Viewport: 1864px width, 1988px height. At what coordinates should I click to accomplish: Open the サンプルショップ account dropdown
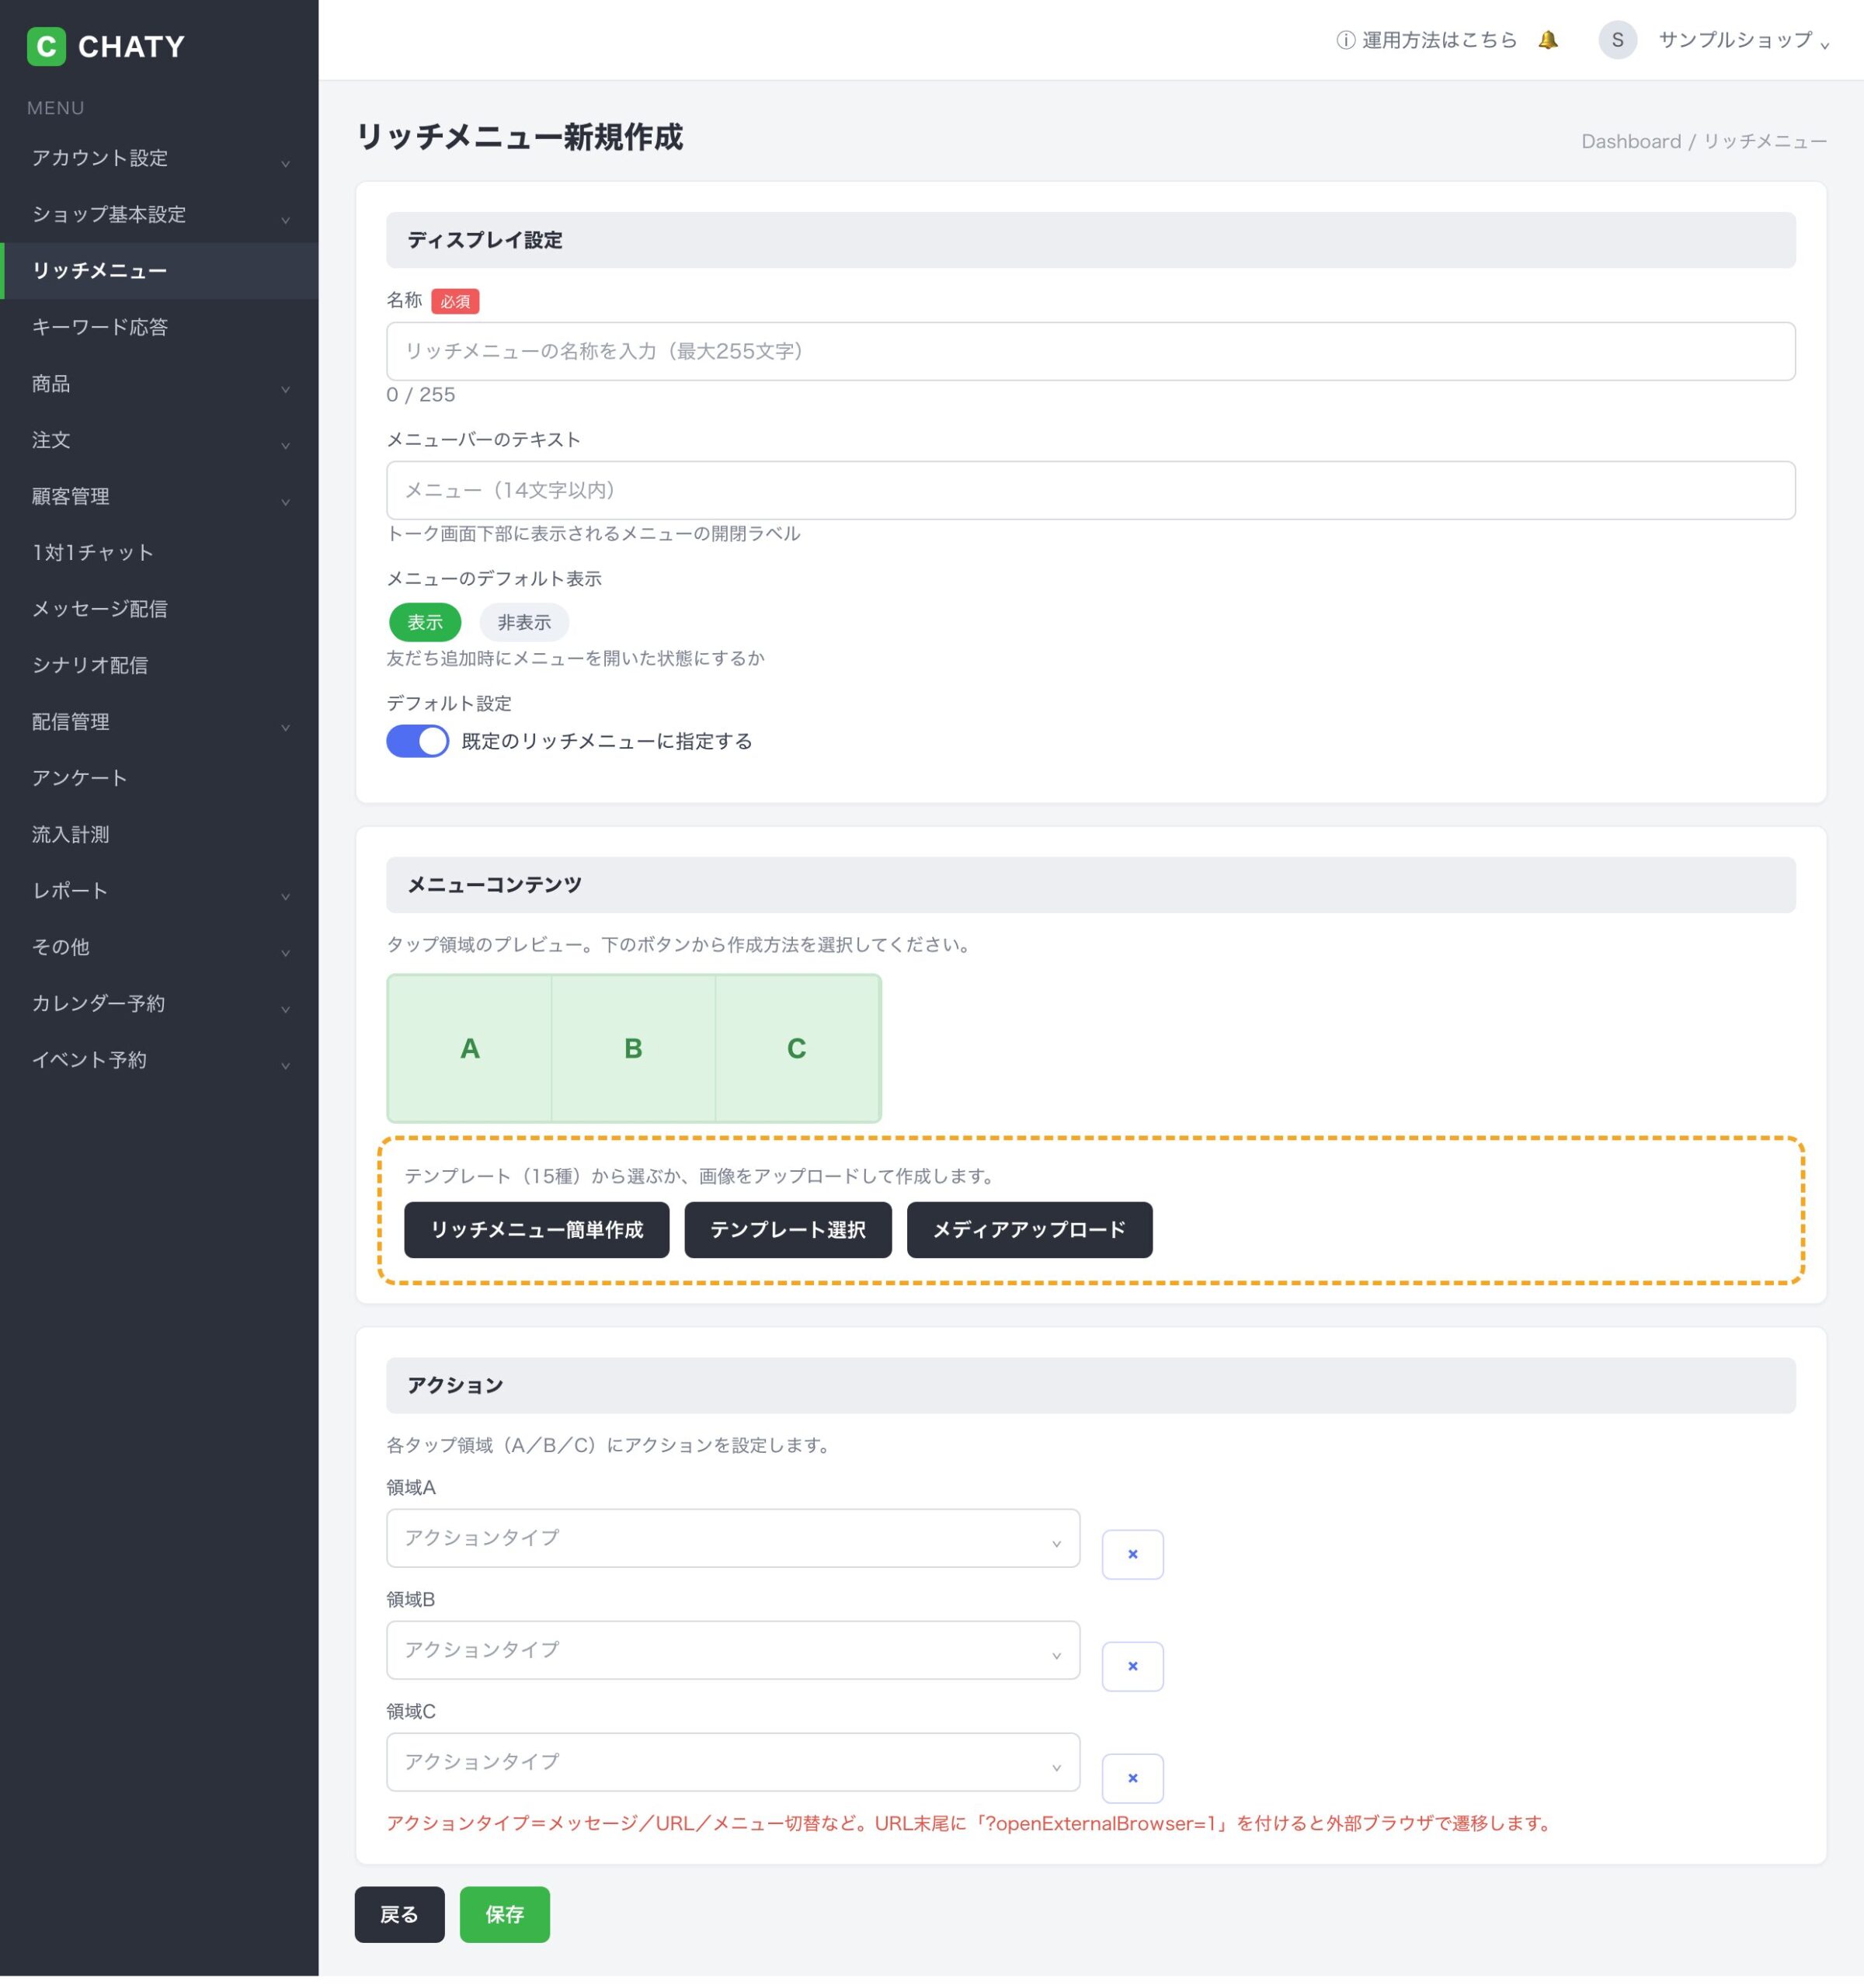pyautogui.click(x=1743, y=40)
